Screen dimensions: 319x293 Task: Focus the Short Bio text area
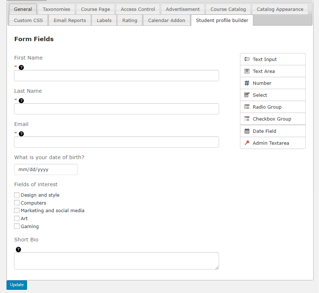coord(116,261)
